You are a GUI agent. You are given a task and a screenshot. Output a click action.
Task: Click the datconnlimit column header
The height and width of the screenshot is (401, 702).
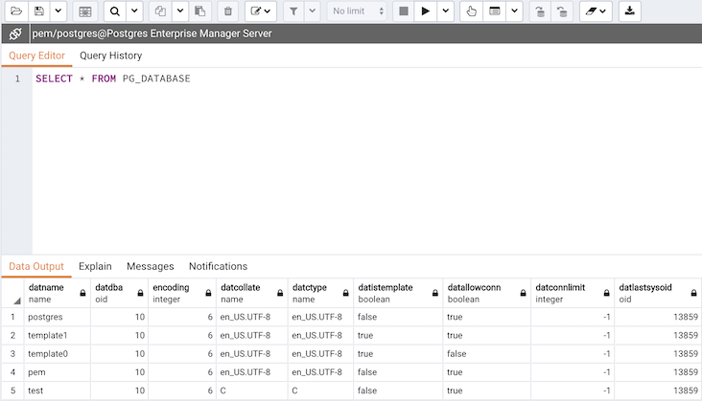pyautogui.click(x=573, y=294)
